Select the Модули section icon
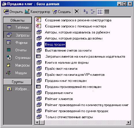The height and width of the screenshot is (128, 134). 8,73
